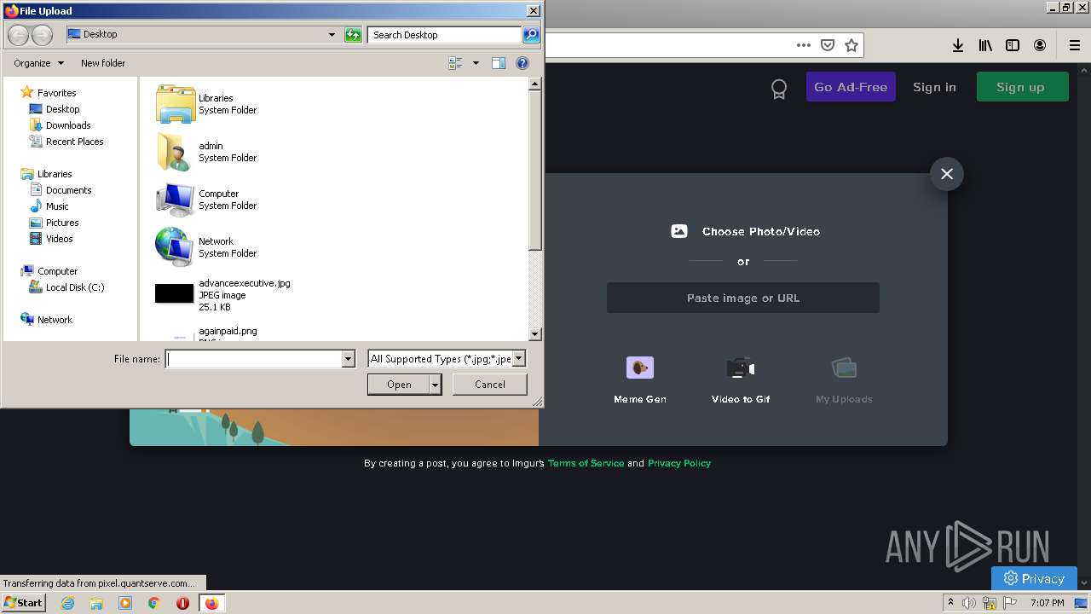Select the Network system folder icon
The width and height of the screenshot is (1091, 614).
coord(176,247)
